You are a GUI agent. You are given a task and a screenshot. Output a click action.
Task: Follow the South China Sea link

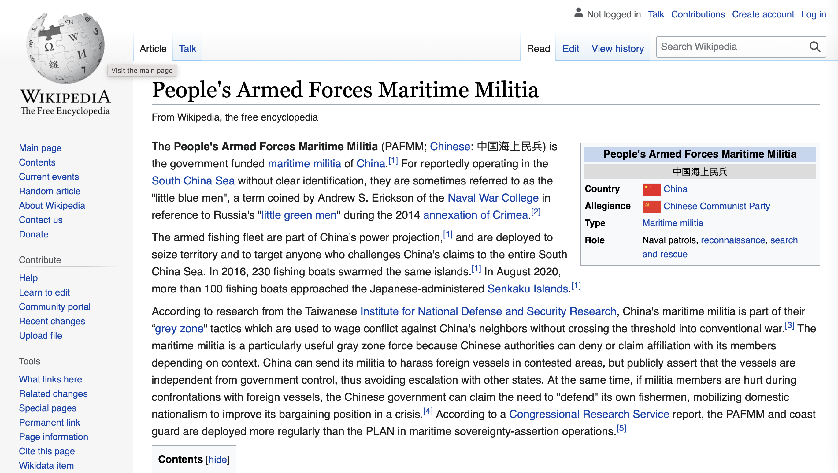[x=193, y=181]
